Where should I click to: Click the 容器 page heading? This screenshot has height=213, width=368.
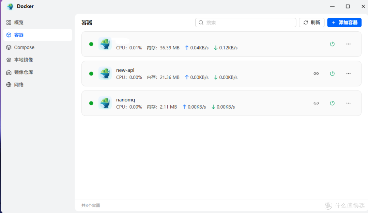(87, 23)
